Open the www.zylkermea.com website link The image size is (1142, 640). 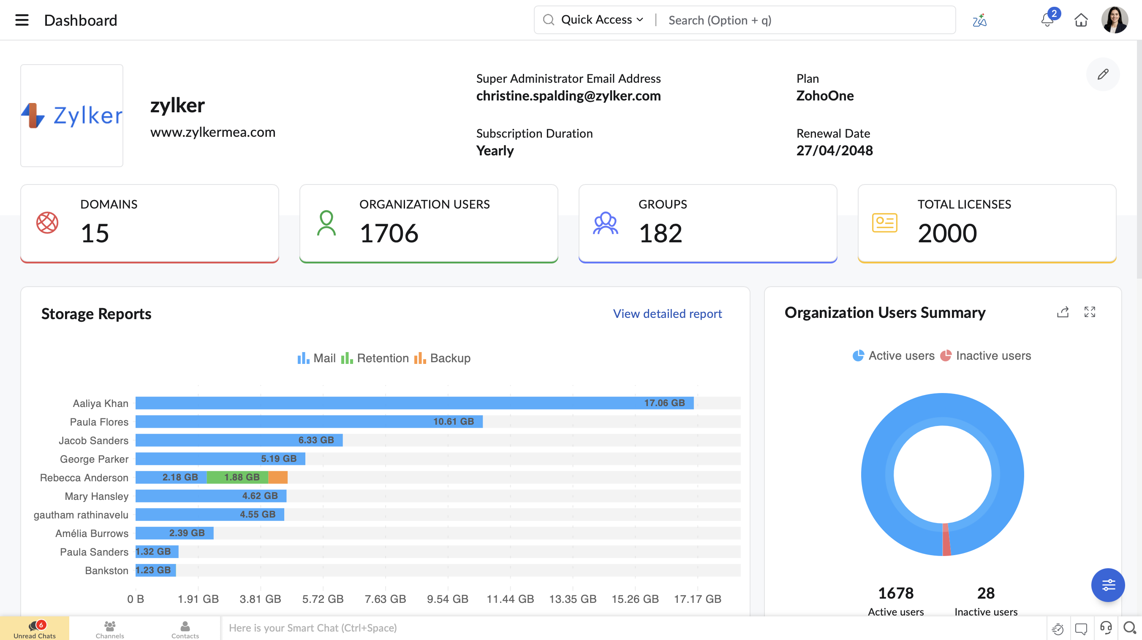click(x=213, y=132)
